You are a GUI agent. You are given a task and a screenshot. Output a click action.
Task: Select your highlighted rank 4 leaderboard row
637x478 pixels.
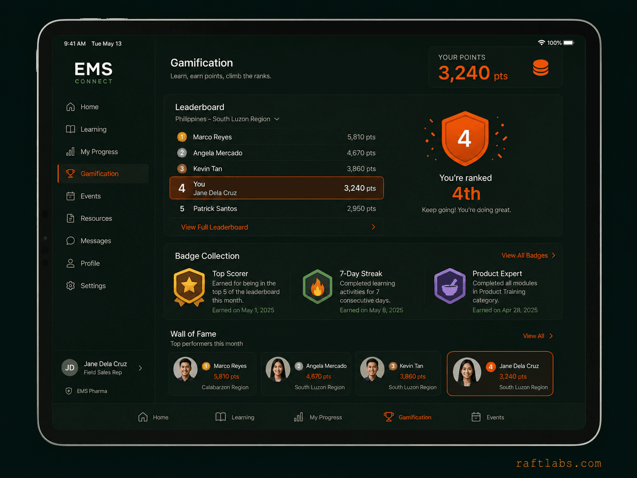(x=276, y=188)
